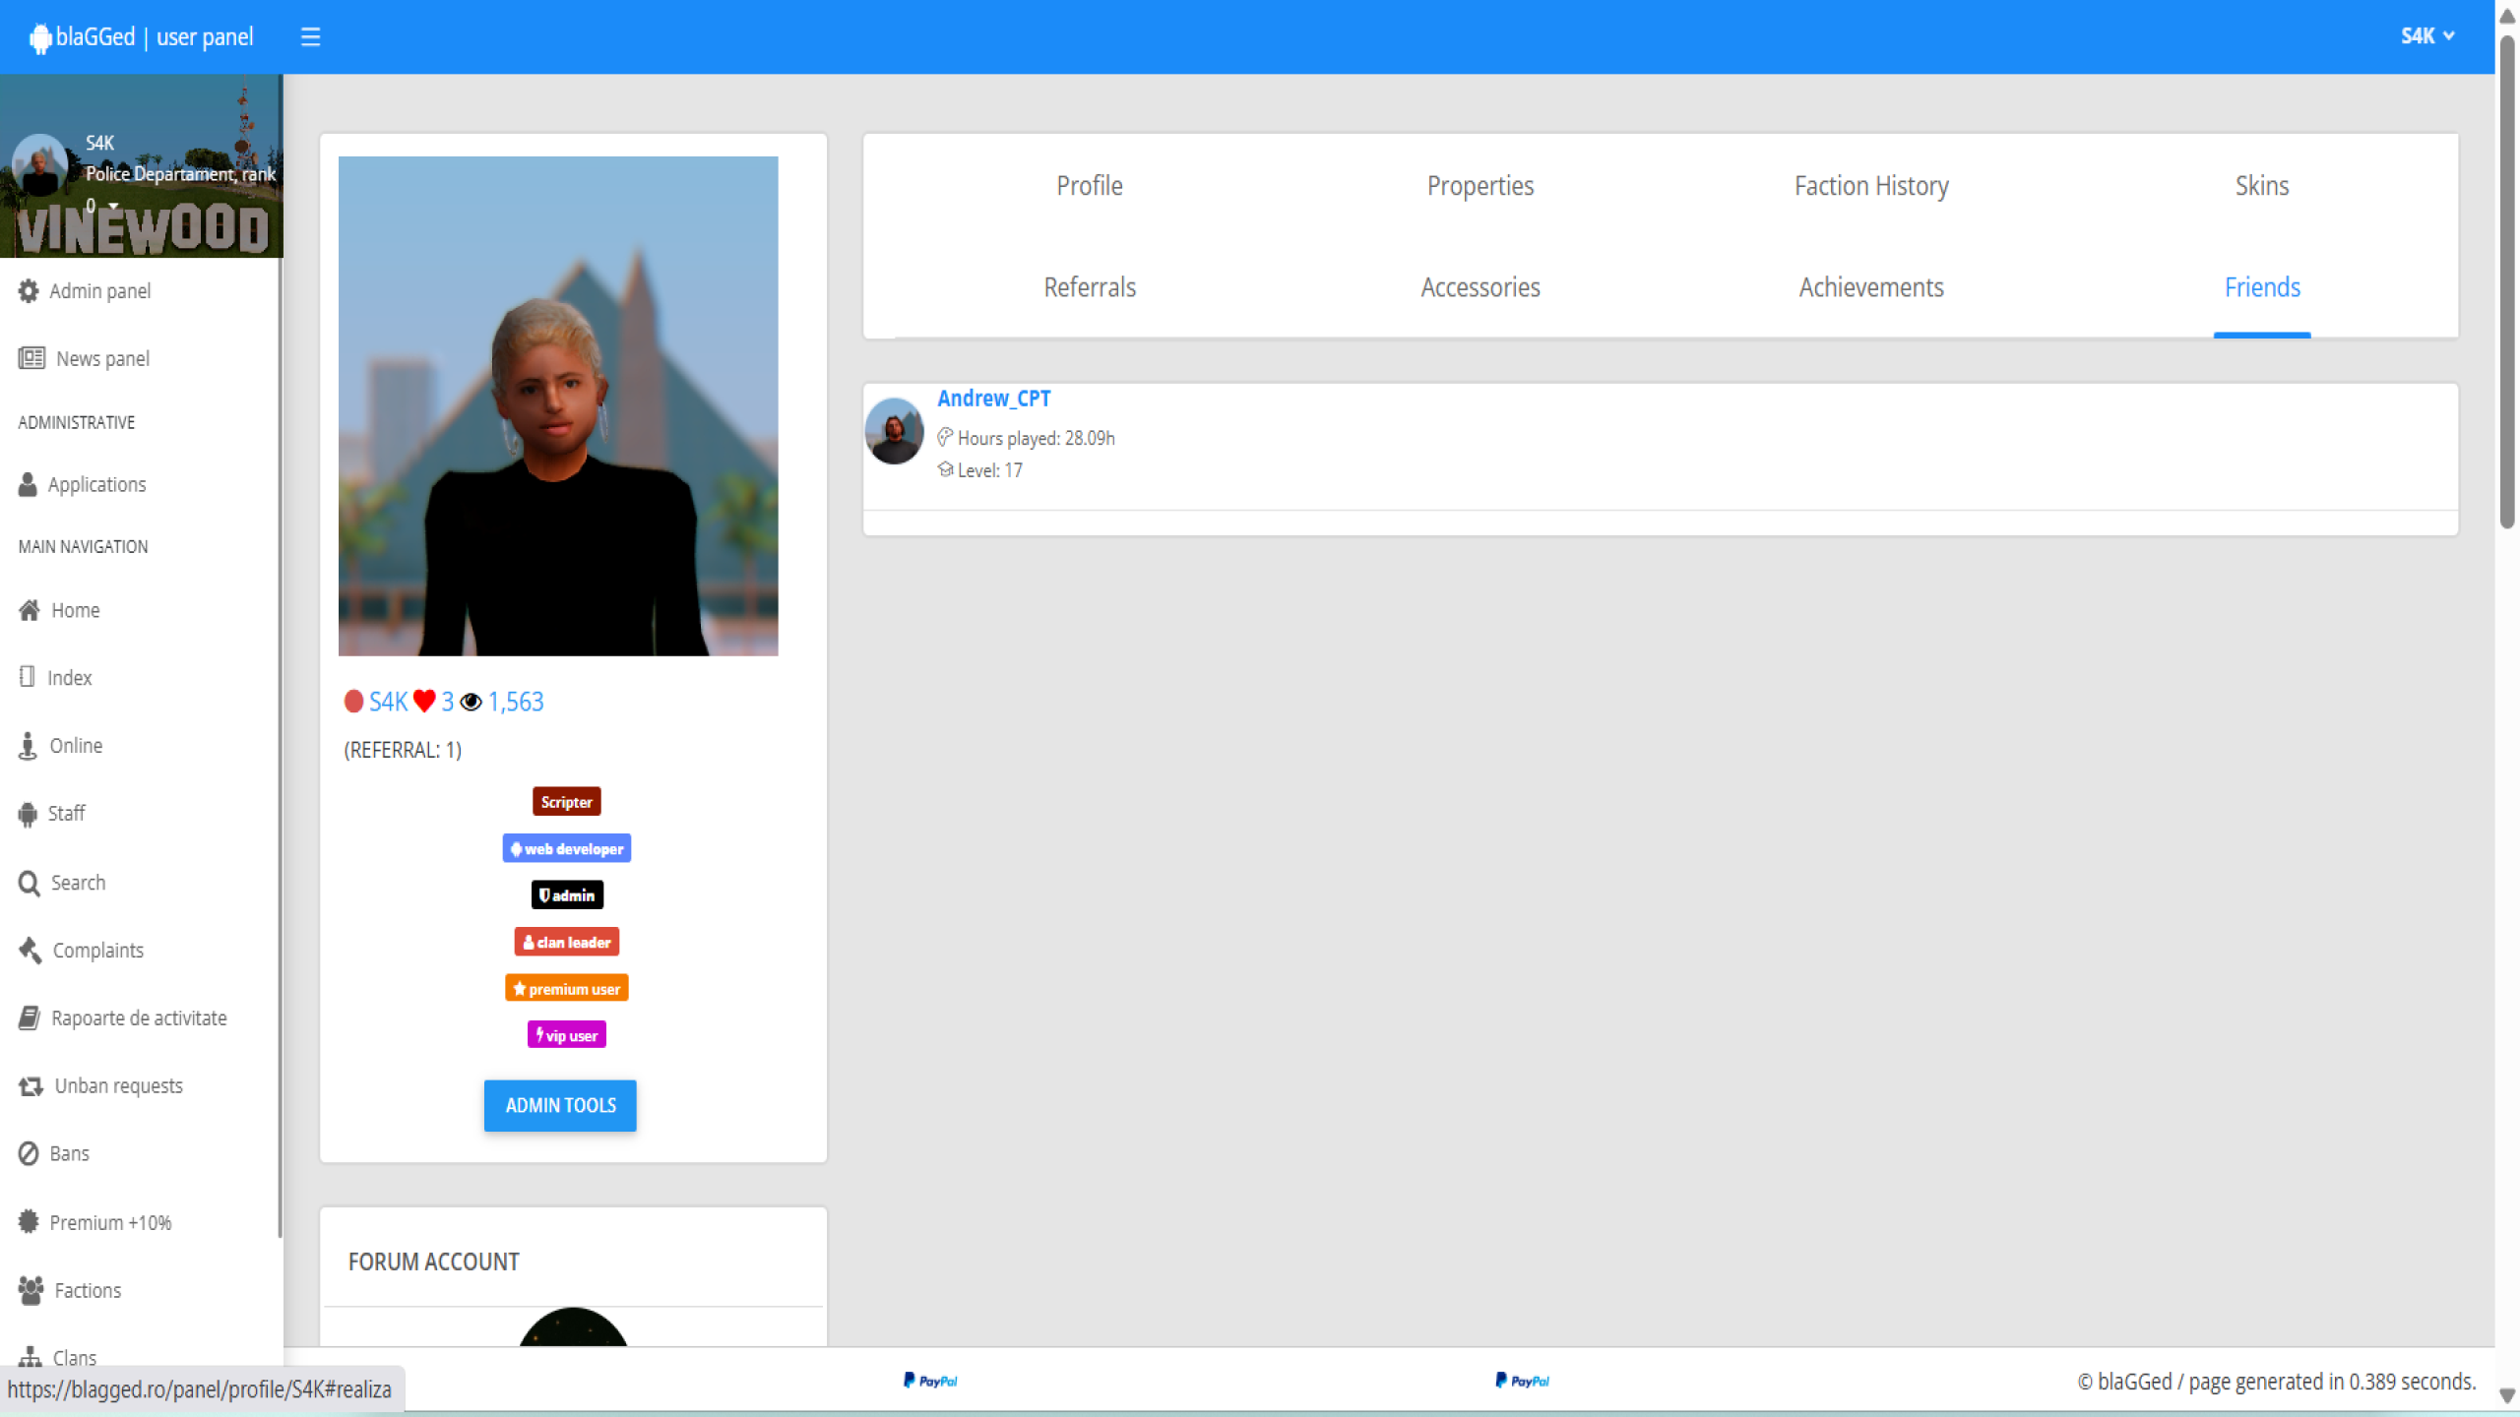Viewport: 2520px width, 1417px height.
Task: Click Andrew_CPT's avatar thumbnail
Action: coord(894,431)
